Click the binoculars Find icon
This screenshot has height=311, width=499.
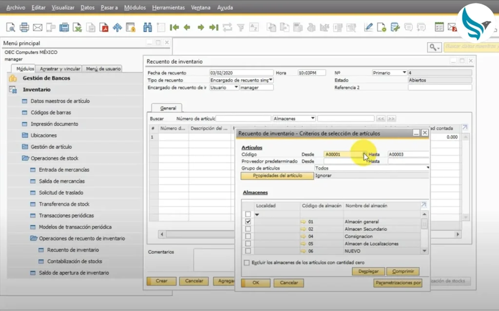[x=147, y=27]
